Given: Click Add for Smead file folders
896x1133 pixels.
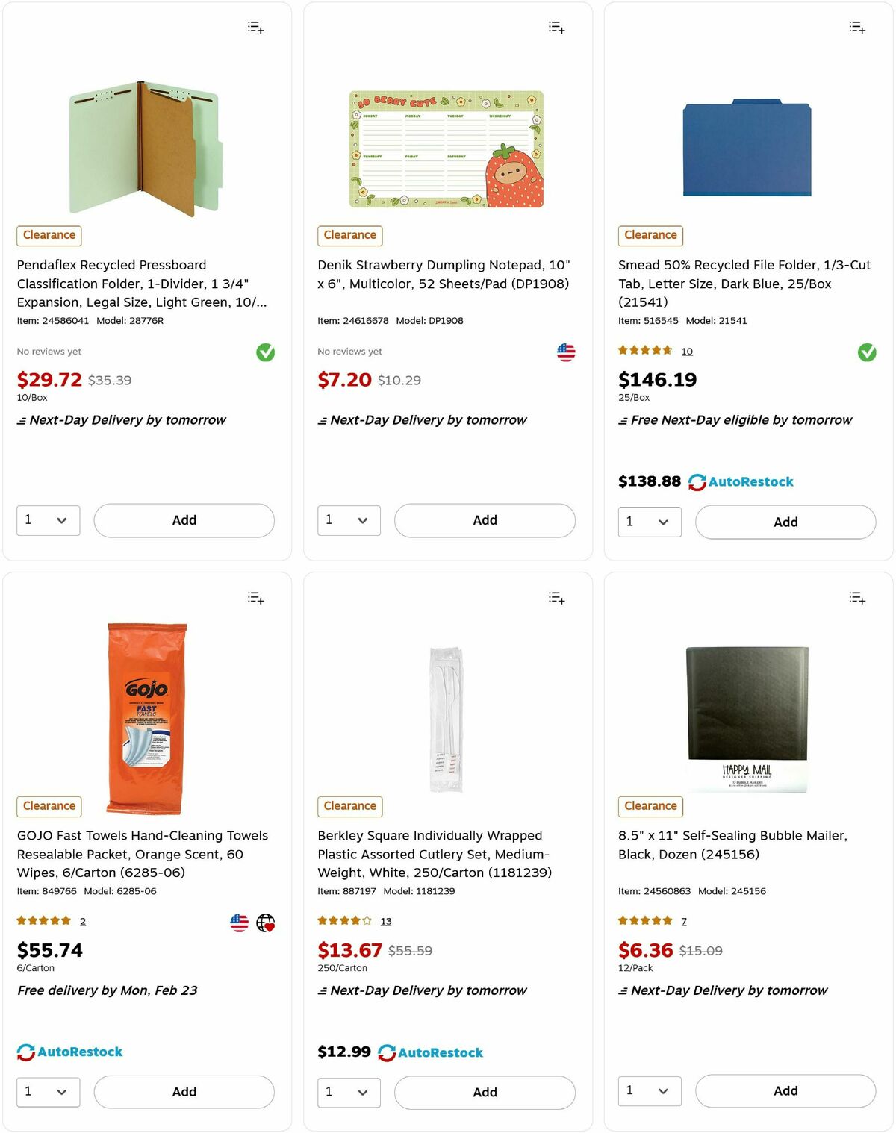Looking at the screenshot, I should coord(785,522).
